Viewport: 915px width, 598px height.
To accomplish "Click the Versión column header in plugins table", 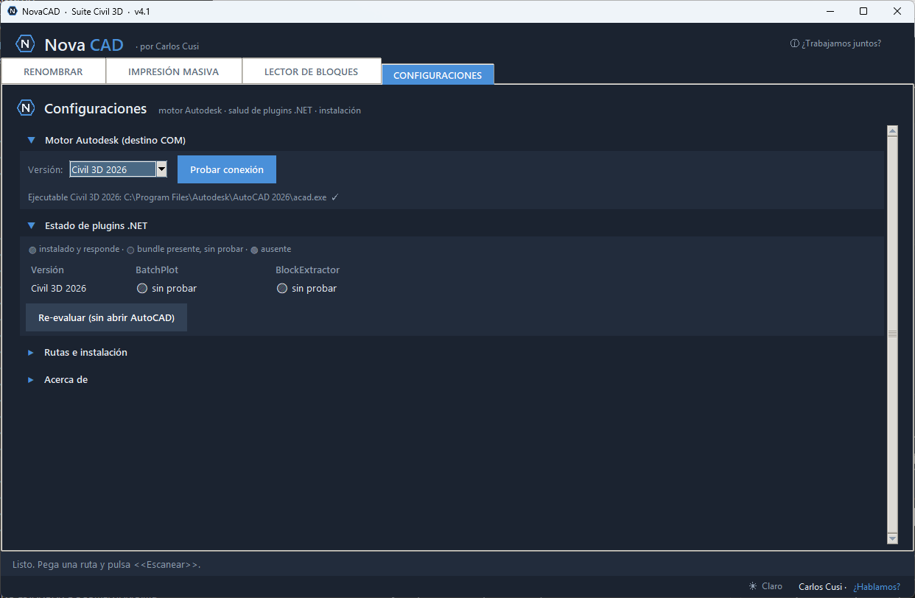I will (x=47, y=270).
